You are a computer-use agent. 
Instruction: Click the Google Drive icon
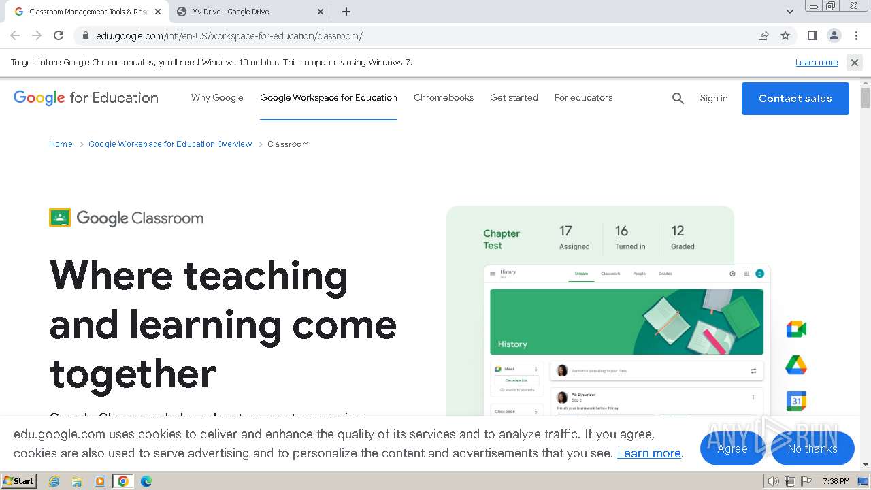tap(796, 365)
